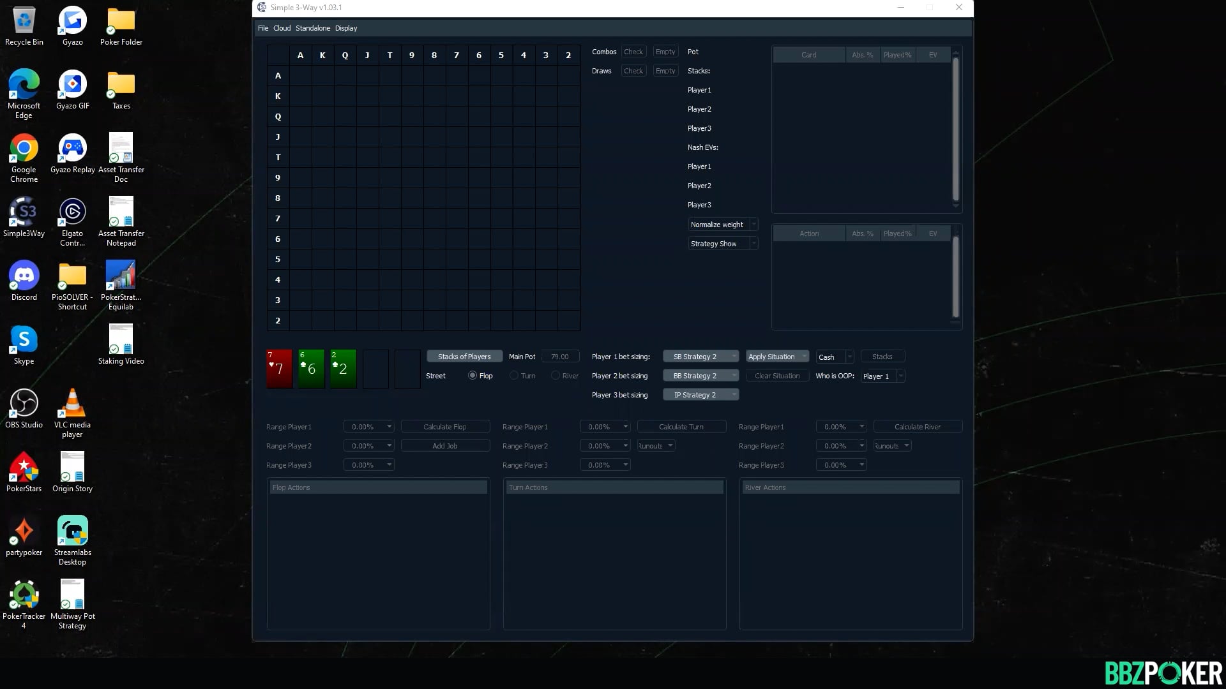Screen dimensions: 1226x689
Task: Select the 7 of hearts flop card
Action: [278, 368]
